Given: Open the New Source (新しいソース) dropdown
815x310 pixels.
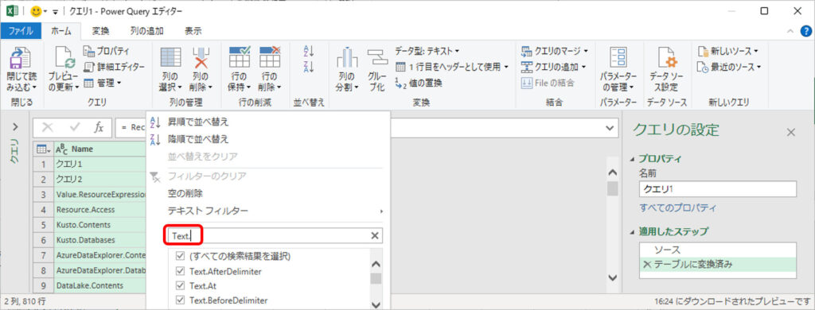Looking at the screenshot, I should pyautogui.click(x=727, y=51).
